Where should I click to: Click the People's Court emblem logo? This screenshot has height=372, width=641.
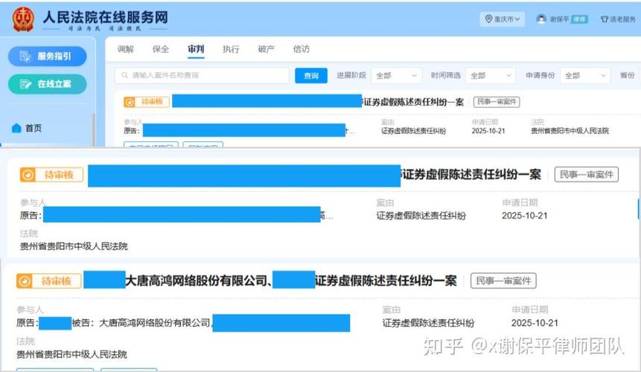23,19
